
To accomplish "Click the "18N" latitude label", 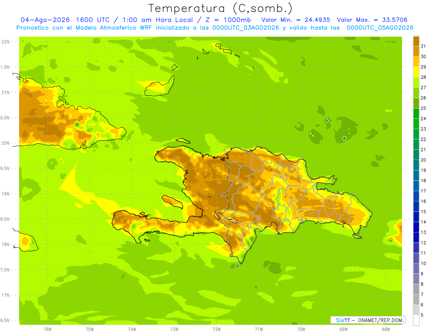I will coord(5,244).
